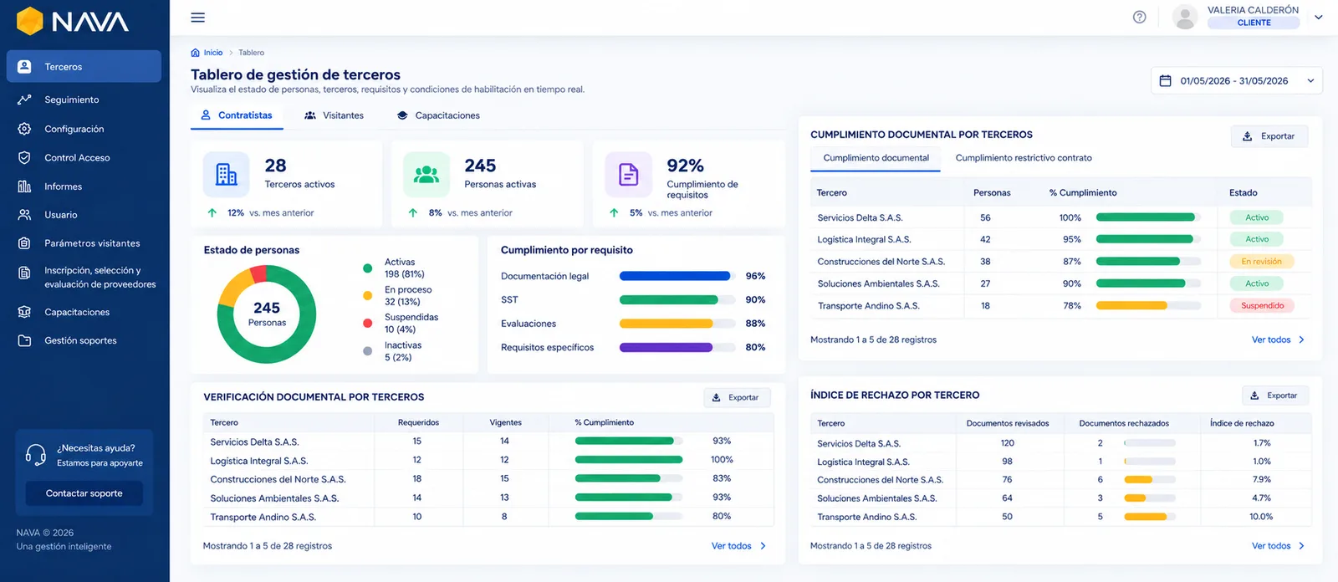Open the user account dropdown chevron

coord(1318,17)
